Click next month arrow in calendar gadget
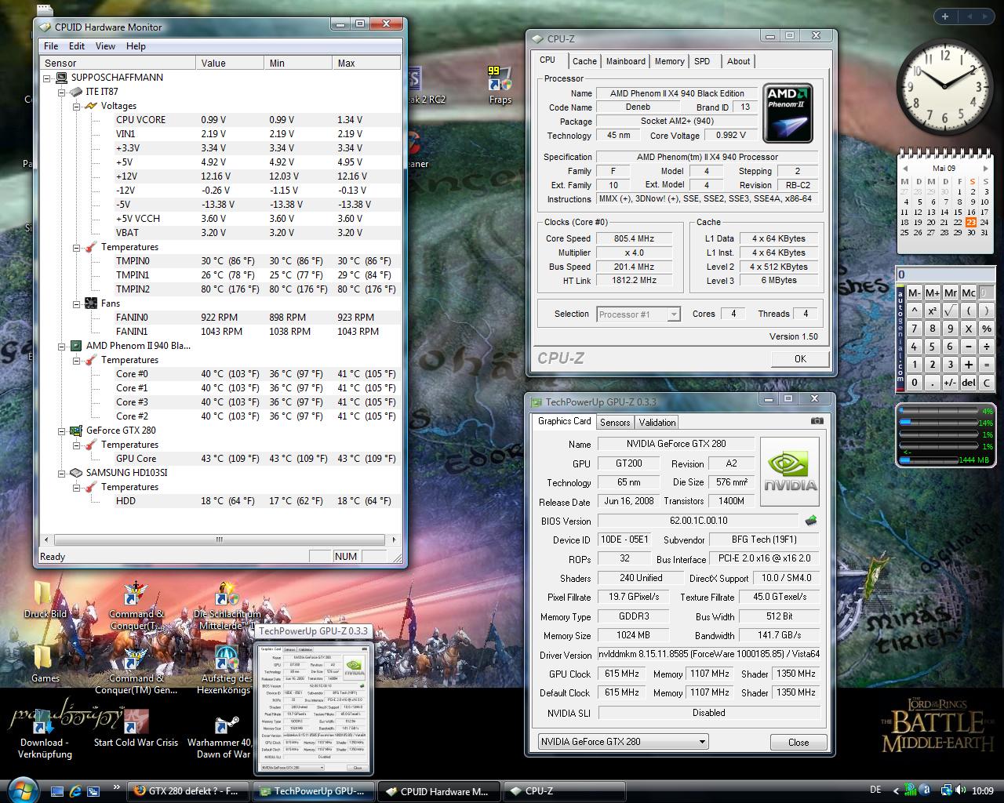The width and height of the screenshot is (1004, 803). click(x=984, y=168)
